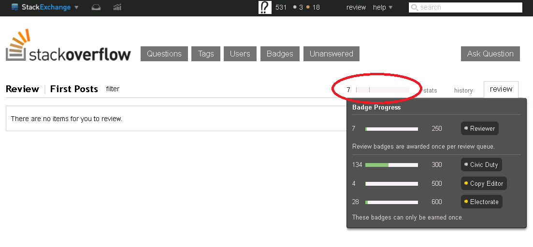Open the StackExchange network menu
533x247 pixels.
coord(45,7)
